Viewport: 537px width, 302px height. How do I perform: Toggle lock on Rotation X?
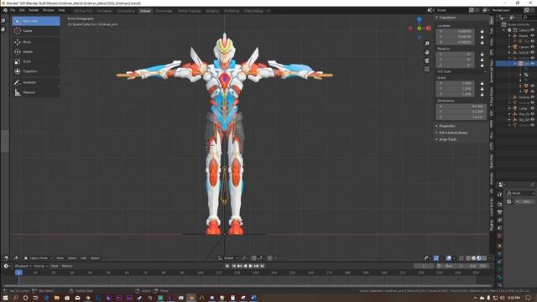click(482, 54)
